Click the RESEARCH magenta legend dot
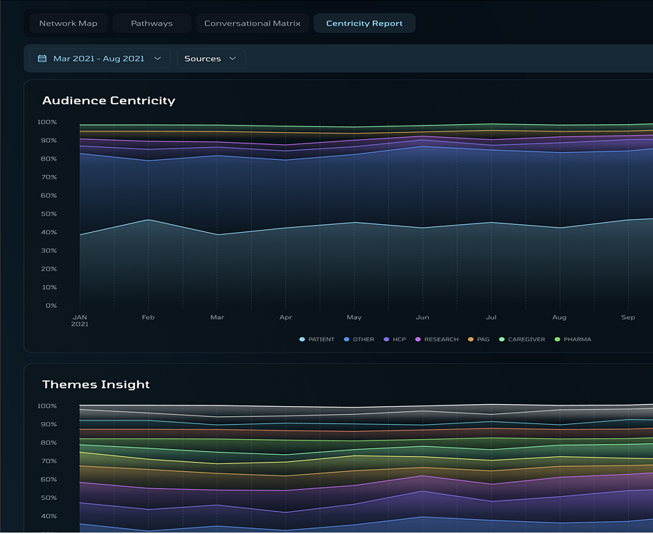 pos(418,340)
